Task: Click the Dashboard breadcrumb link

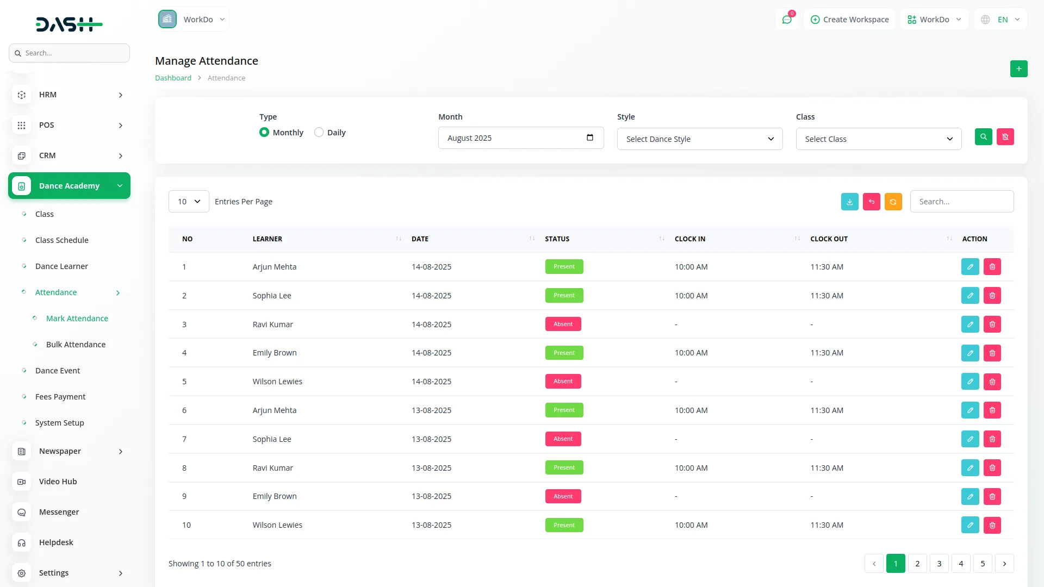Action: point(173,78)
